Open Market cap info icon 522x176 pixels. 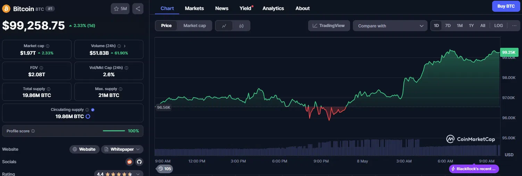(48, 46)
